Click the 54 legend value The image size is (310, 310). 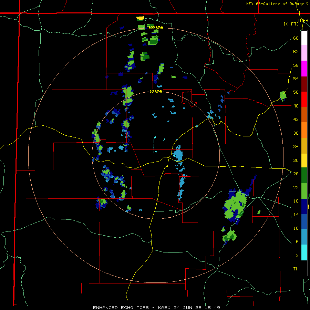click(296, 79)
